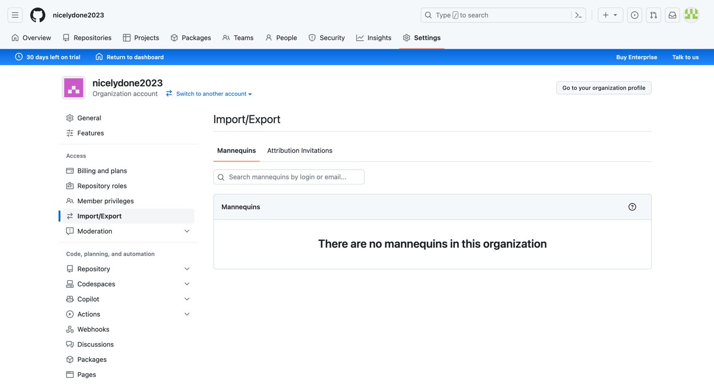Viewport: 714px width, 384px height.
Task: Open Switch to another account dropdown
Action: coord(209,94)
